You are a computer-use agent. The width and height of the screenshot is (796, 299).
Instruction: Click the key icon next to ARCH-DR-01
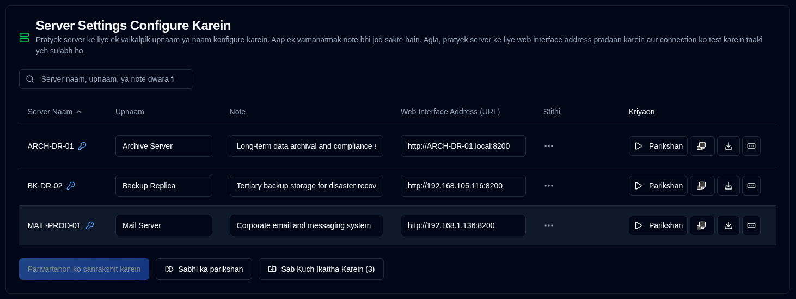click(x=82, y=146)
